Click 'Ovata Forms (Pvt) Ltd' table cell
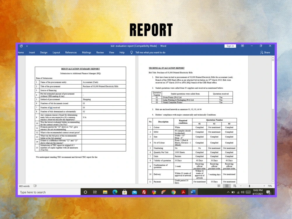 click(x=185, y=98)
